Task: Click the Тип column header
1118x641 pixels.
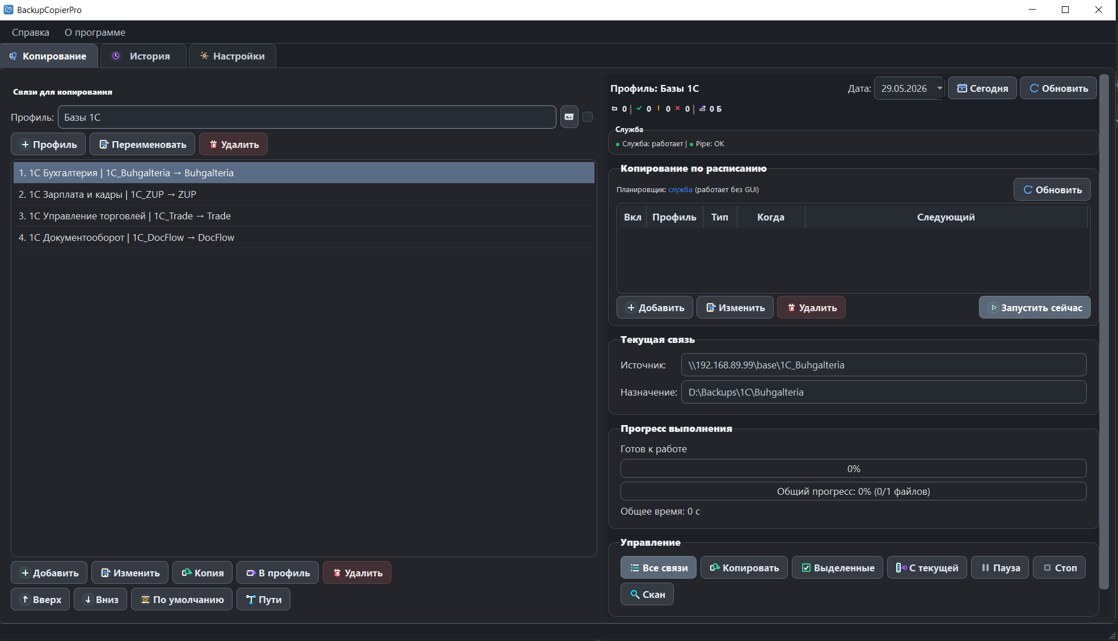Action: [x=720, y=217]
